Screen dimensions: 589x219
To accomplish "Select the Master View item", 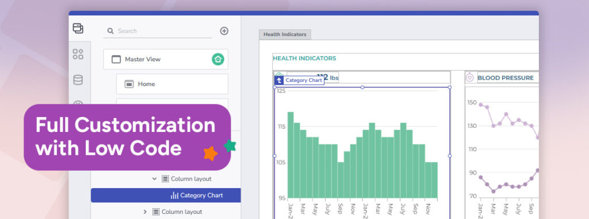I will (166, 59).
